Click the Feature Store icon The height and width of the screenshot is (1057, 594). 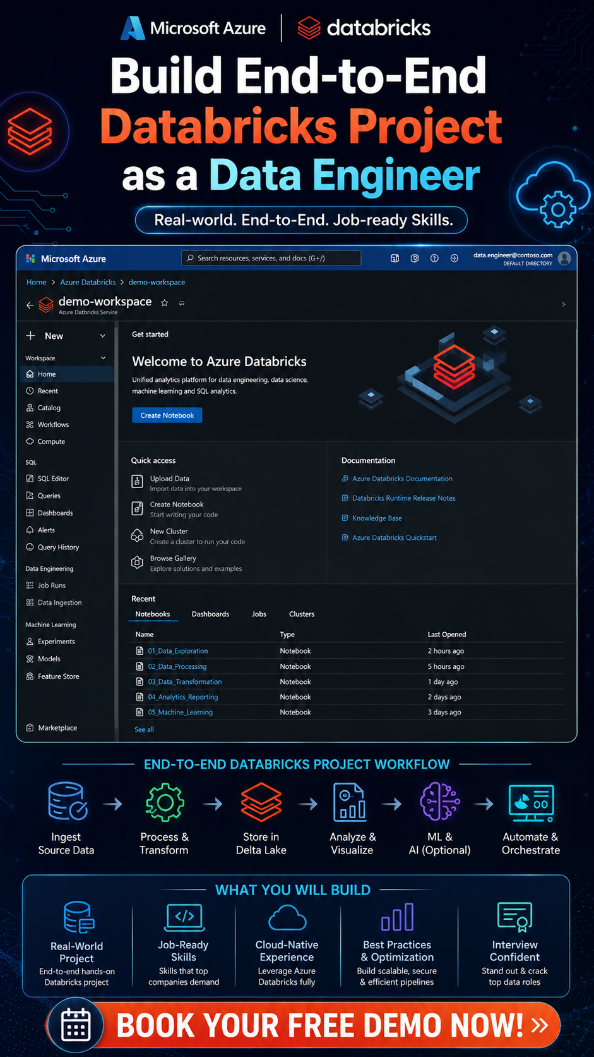point(30,676)
